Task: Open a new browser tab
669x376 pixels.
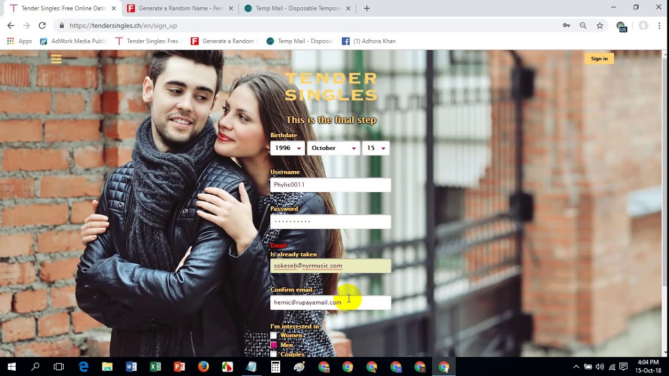Action: point(366,8)
